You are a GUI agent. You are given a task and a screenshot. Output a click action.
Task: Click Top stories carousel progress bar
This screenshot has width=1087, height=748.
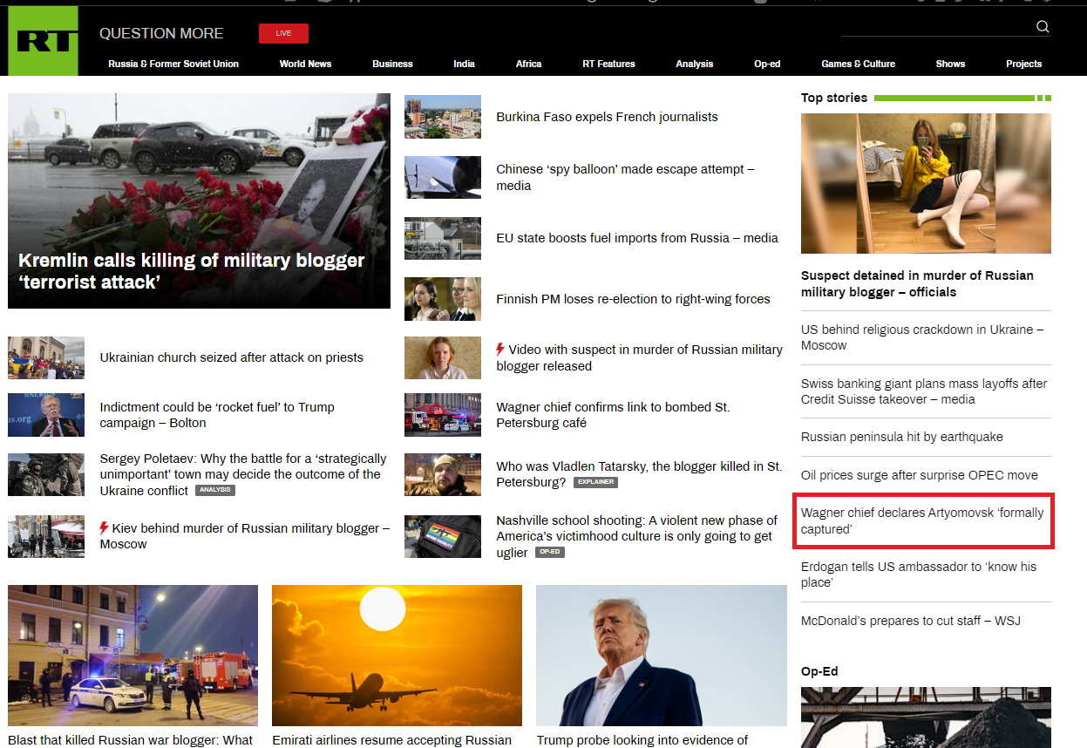click(962, 98)
